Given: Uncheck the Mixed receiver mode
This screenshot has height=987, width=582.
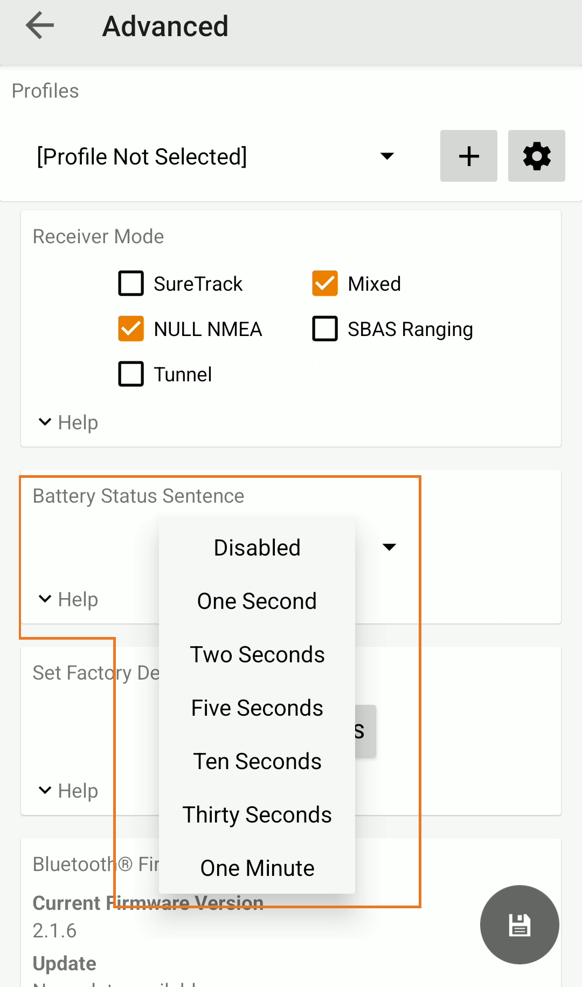Looking at the screenshot, I should tap(325, 284).
